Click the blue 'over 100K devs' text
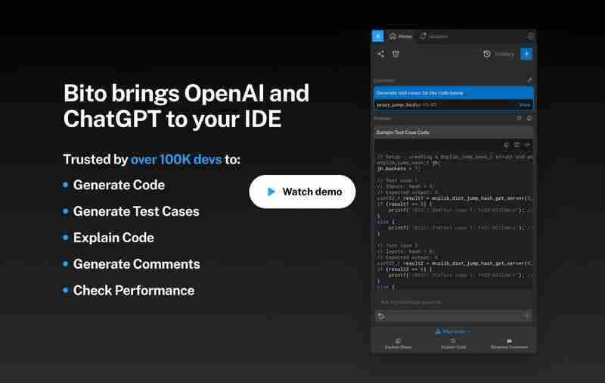 176,160
